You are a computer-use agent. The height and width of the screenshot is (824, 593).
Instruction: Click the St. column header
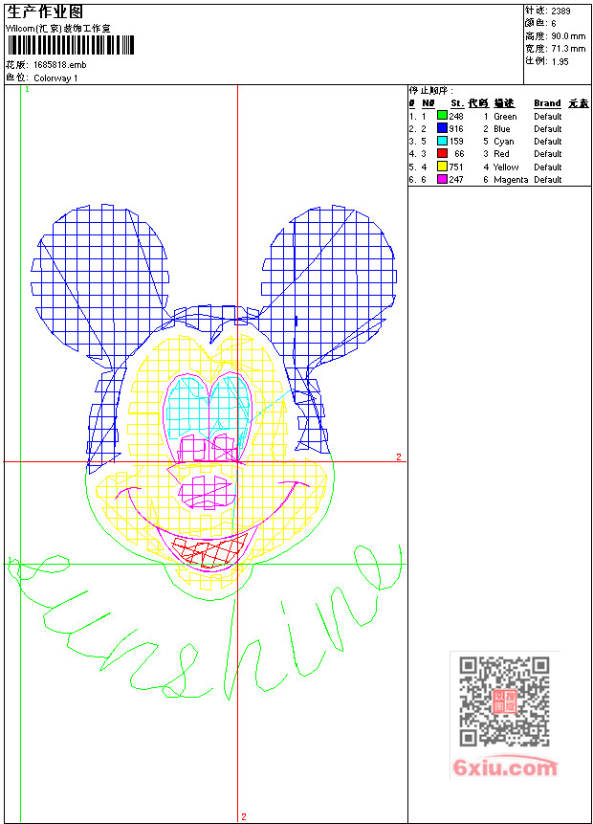(x=457, y=103)
